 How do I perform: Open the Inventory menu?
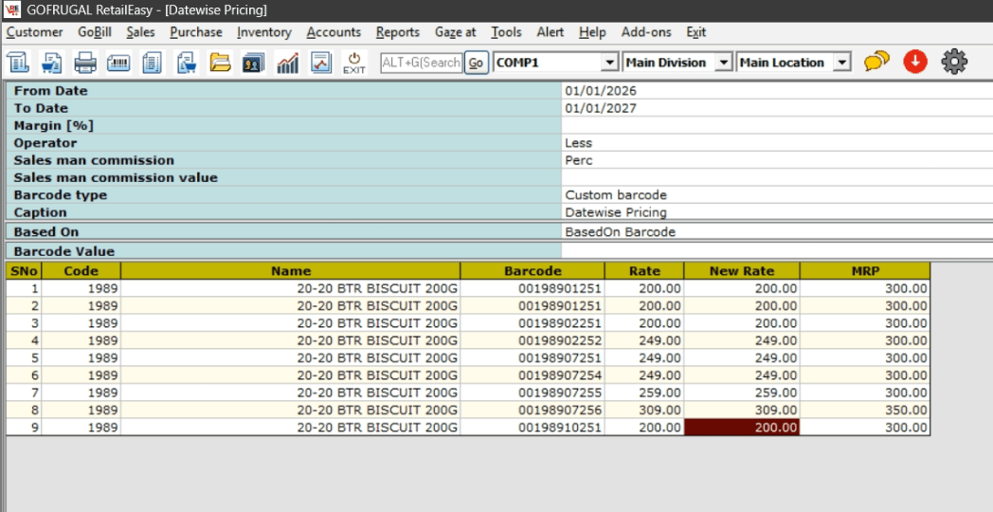click(263, 32)
